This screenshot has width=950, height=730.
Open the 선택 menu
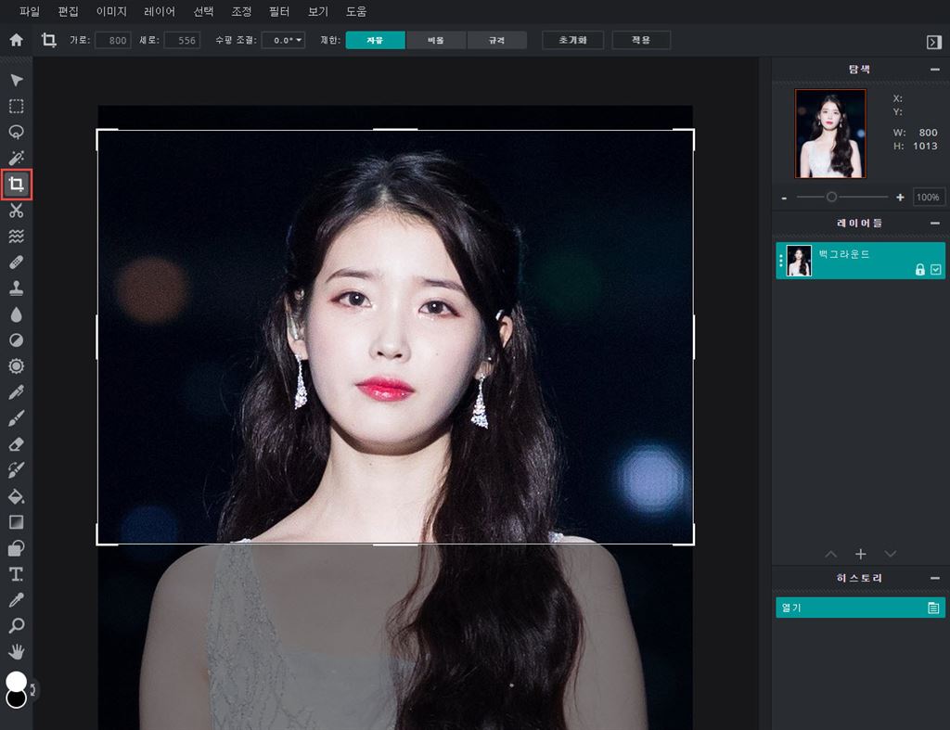coord(203,11)
